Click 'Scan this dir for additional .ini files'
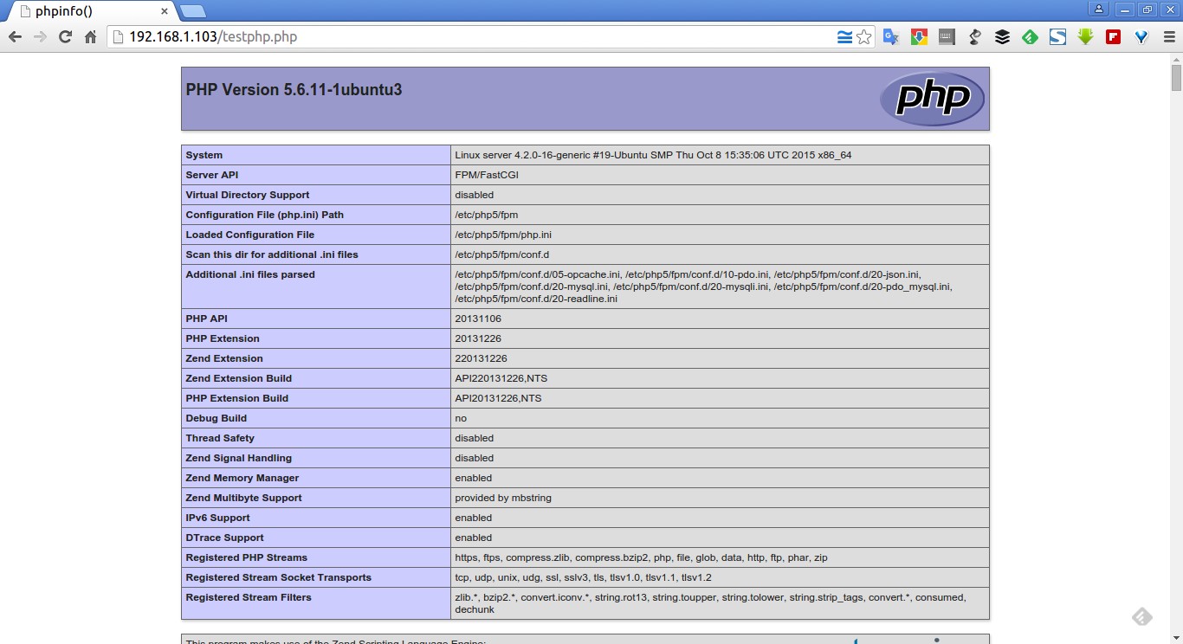 click(x=271, y=254)
